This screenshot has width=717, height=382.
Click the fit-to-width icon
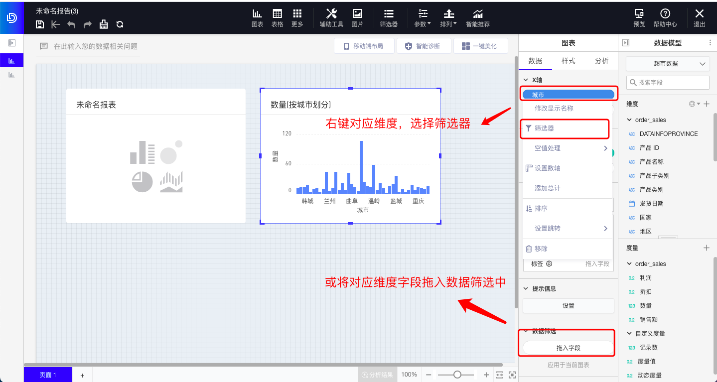pos(500,375)
